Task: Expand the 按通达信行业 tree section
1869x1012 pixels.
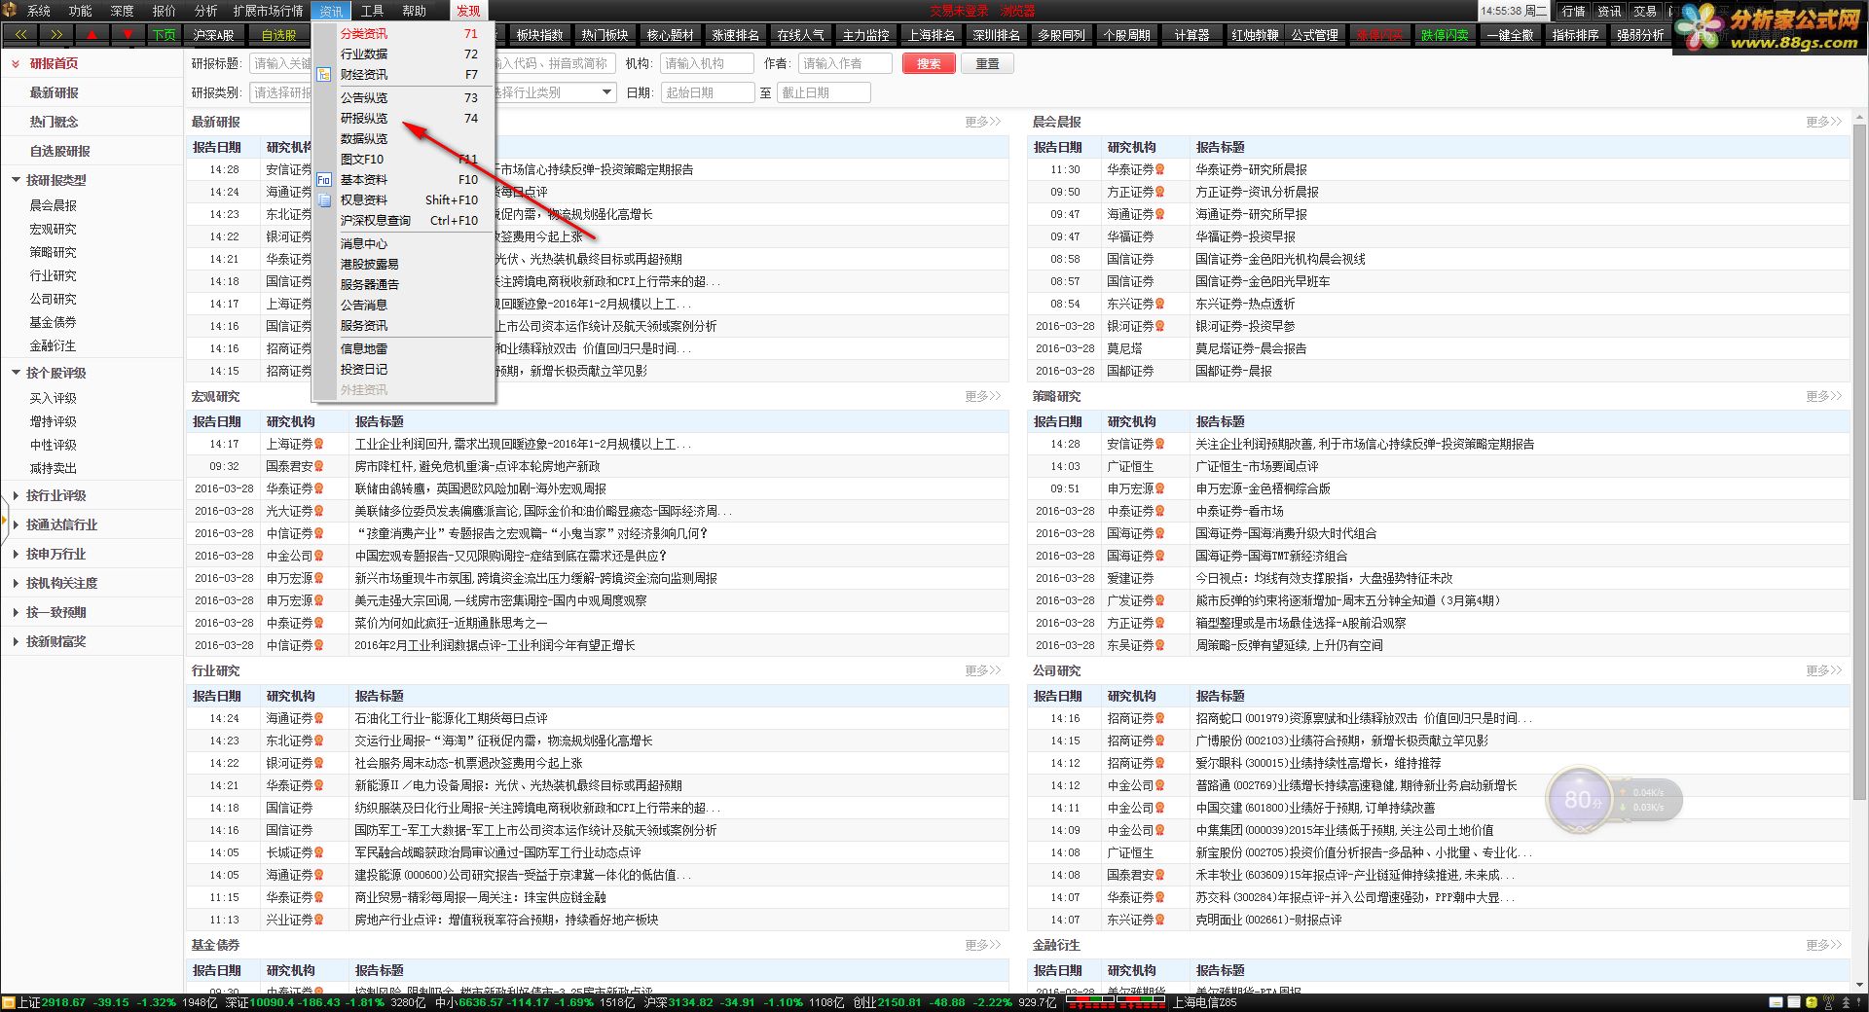Action: 16,524
